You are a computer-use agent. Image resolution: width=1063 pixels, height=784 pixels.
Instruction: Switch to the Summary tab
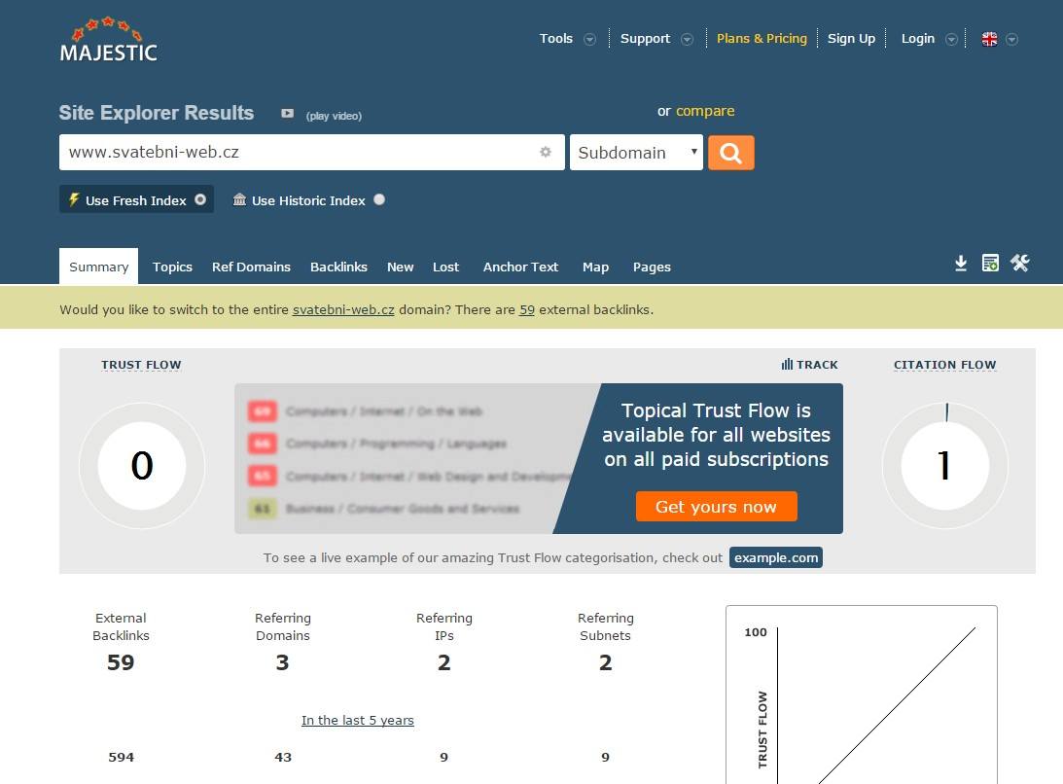pyautogui.click(x=98, y=267)
